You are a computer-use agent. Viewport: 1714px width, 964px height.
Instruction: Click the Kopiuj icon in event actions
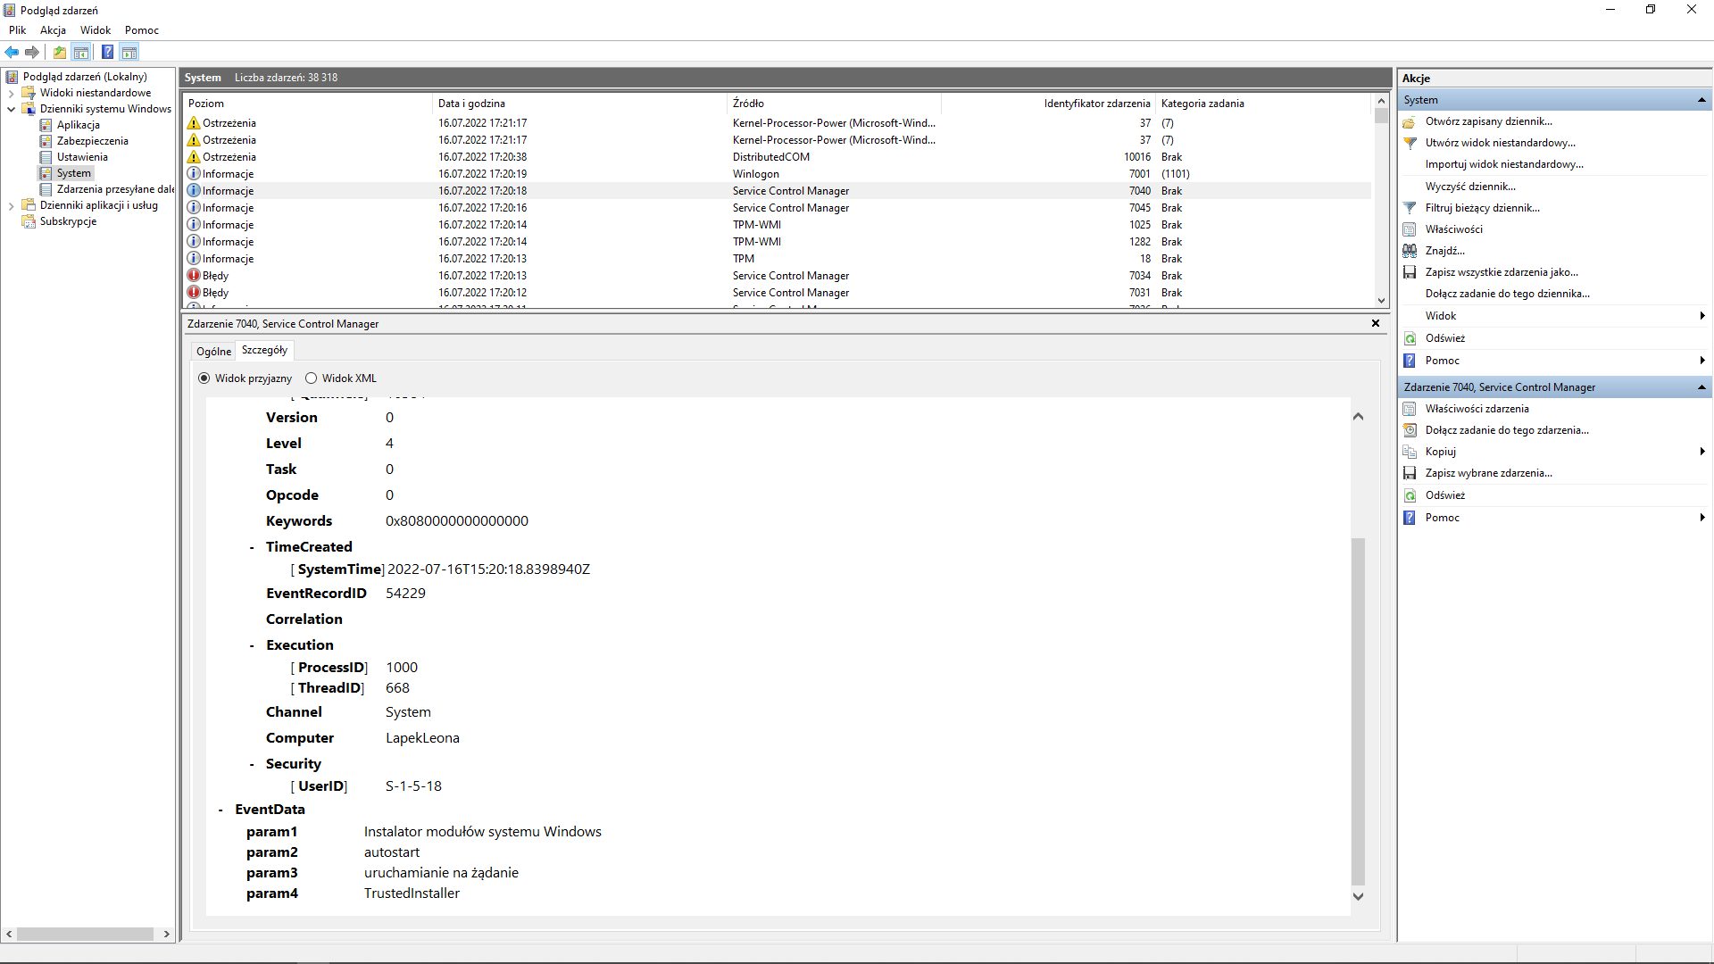tap(1410, 452)
